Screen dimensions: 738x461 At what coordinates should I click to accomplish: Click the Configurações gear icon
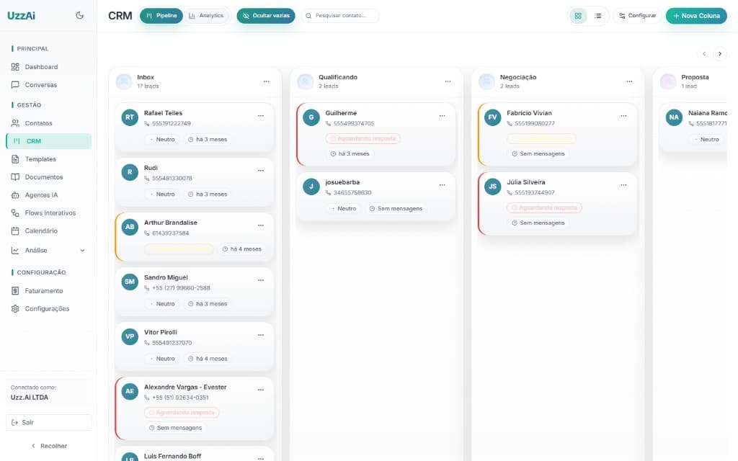(15, 308)
